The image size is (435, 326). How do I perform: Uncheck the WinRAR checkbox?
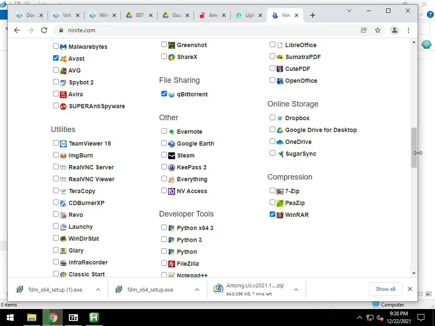tap(272, 214)
